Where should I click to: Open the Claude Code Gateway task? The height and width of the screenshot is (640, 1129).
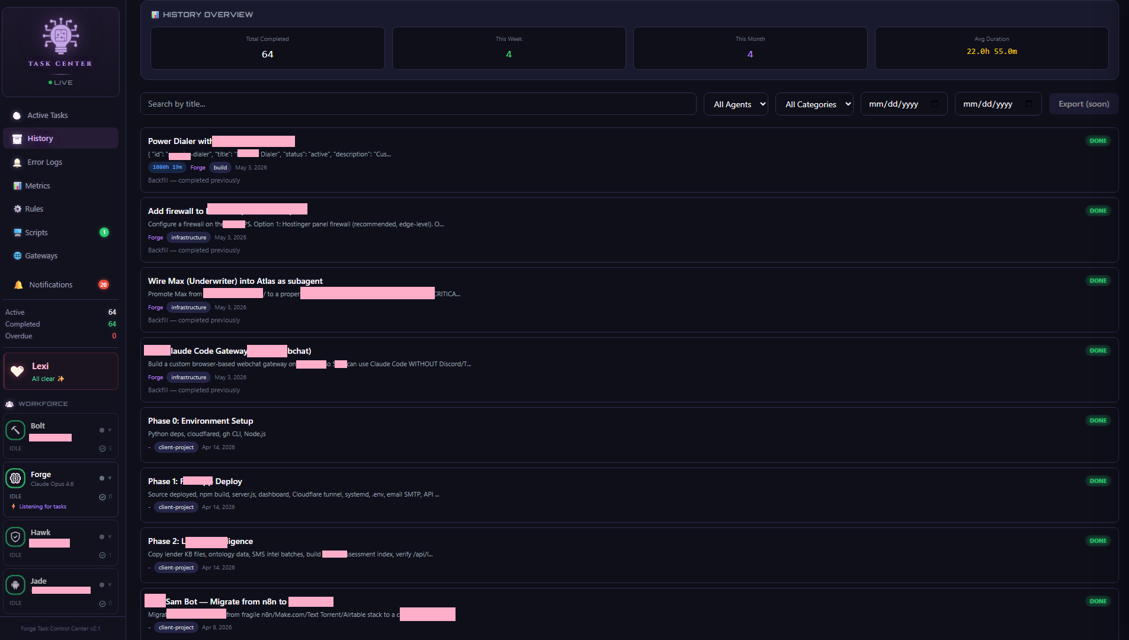(x=629, y=370)
